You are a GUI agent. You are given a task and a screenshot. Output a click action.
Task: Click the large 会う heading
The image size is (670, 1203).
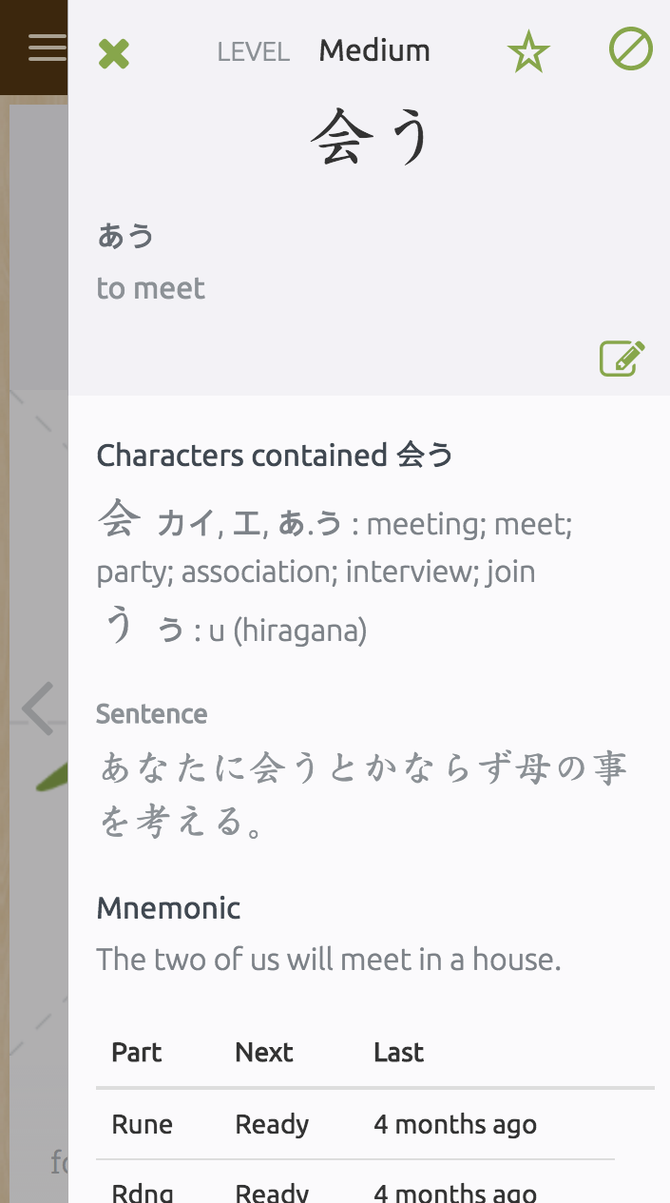tap(372, 138)
